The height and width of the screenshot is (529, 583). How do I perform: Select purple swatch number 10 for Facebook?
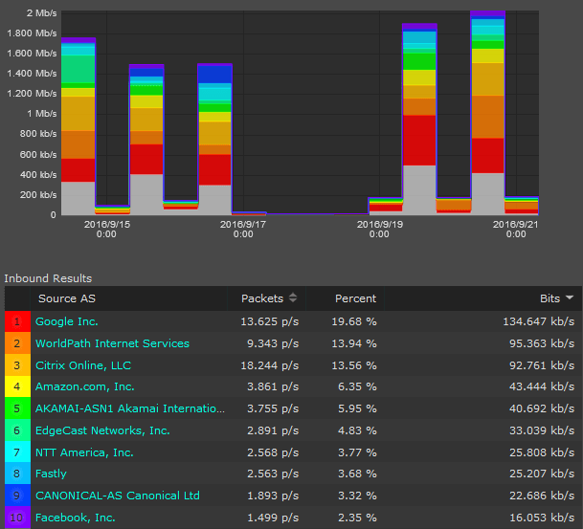tap(17, 518)
